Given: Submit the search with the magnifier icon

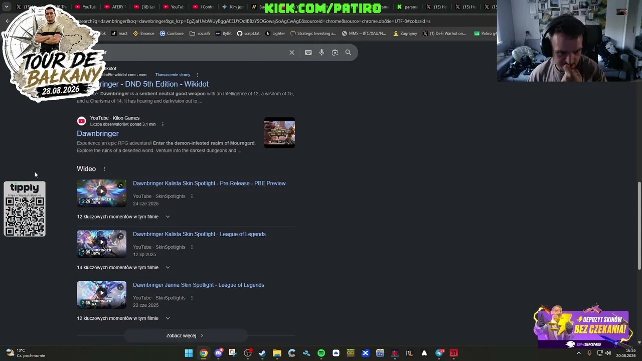Looking at the screenshot, I should [x=348, y=52].
